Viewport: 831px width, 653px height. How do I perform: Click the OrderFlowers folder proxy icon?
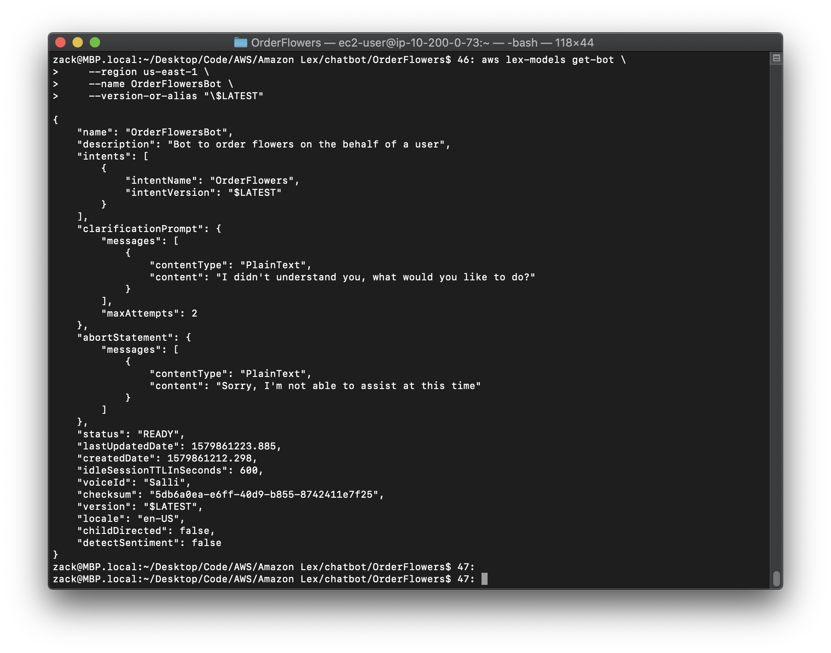(240, 42)
